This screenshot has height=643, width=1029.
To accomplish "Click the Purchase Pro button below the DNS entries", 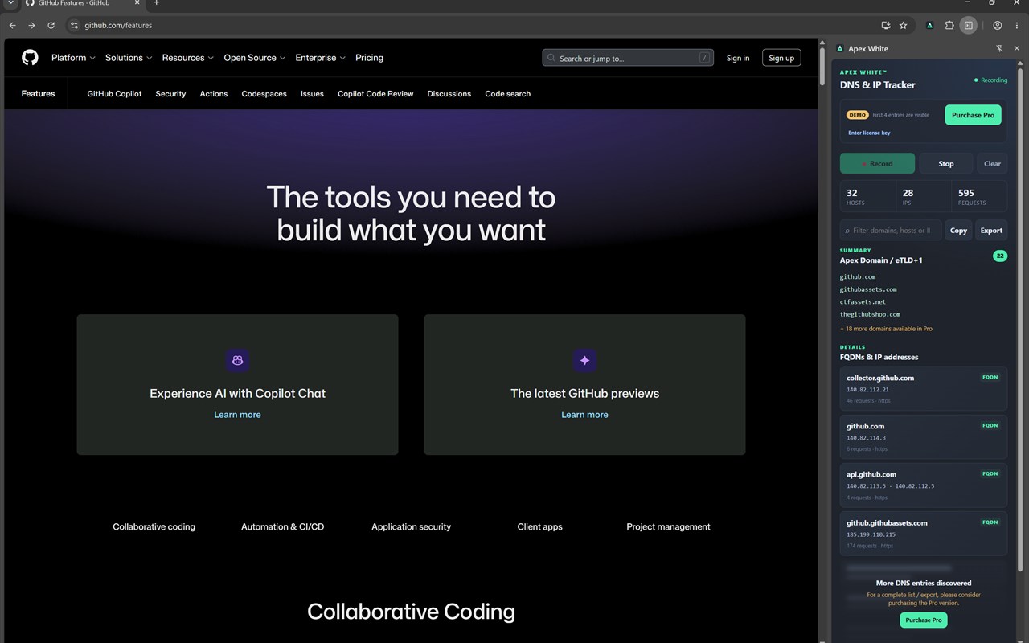I will 924,620.
